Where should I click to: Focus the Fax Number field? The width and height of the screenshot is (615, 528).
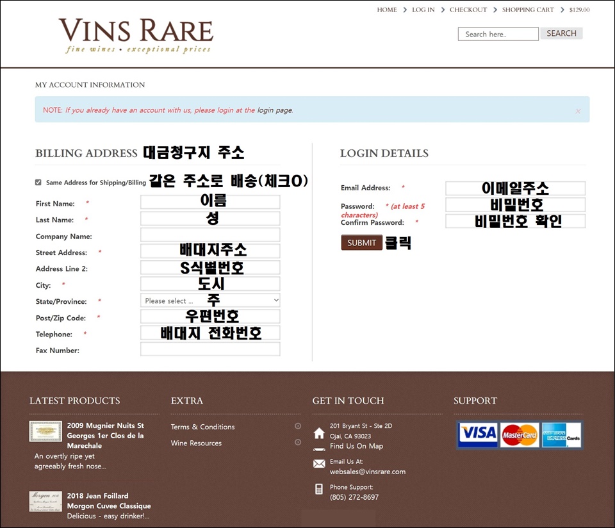(x=210, y=349)
